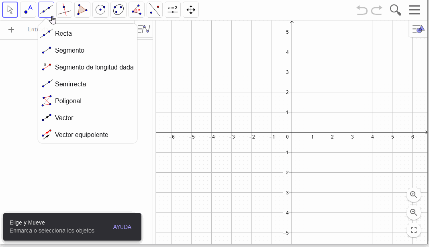Choose Semirrecta from the tool menu
The width and height of the screenshot is (429, 247).
(88, 84)
